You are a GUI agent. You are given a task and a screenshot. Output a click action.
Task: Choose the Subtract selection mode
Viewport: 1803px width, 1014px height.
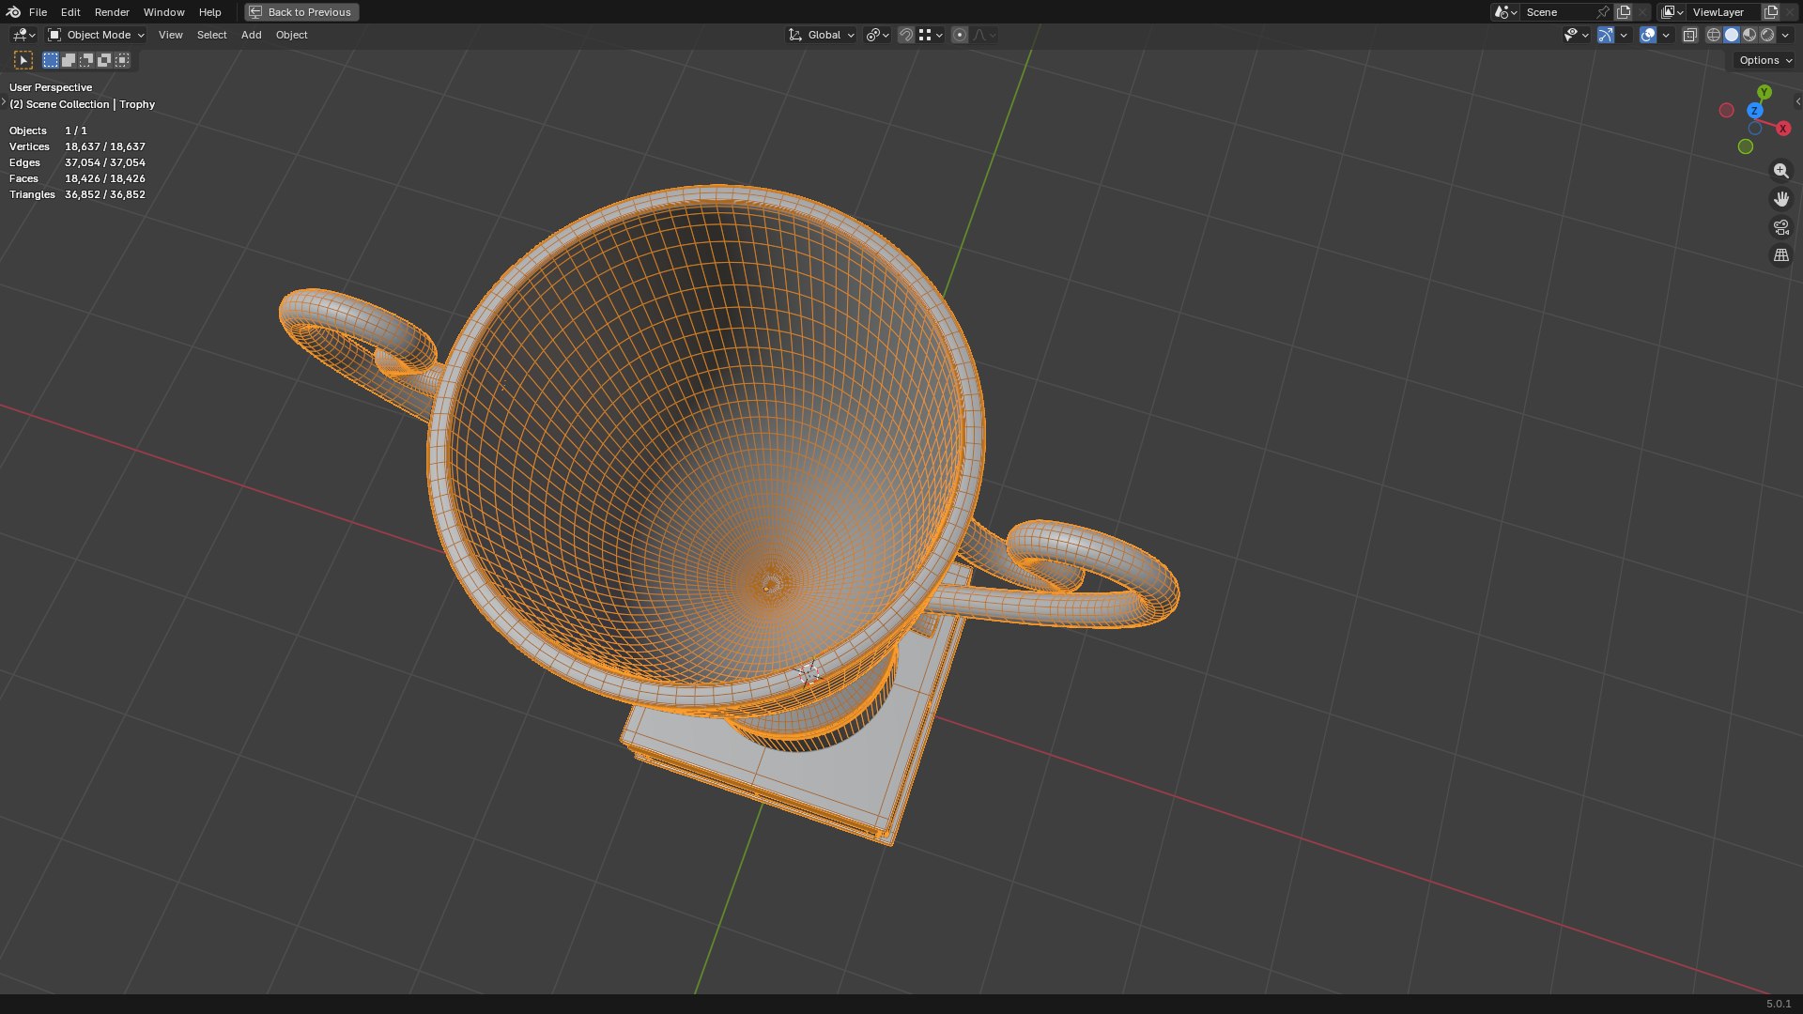[x=86, y=60]
